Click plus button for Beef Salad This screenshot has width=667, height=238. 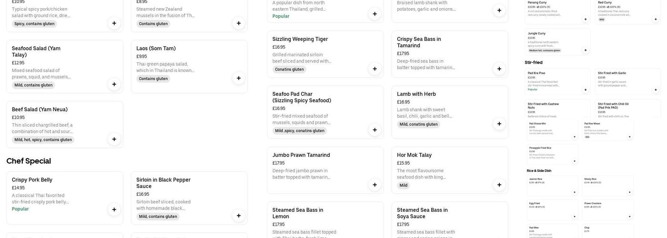click(114, 139)
